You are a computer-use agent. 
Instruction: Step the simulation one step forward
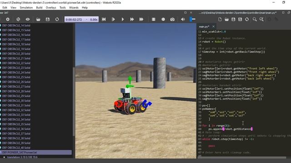click(x=113, y=19)
